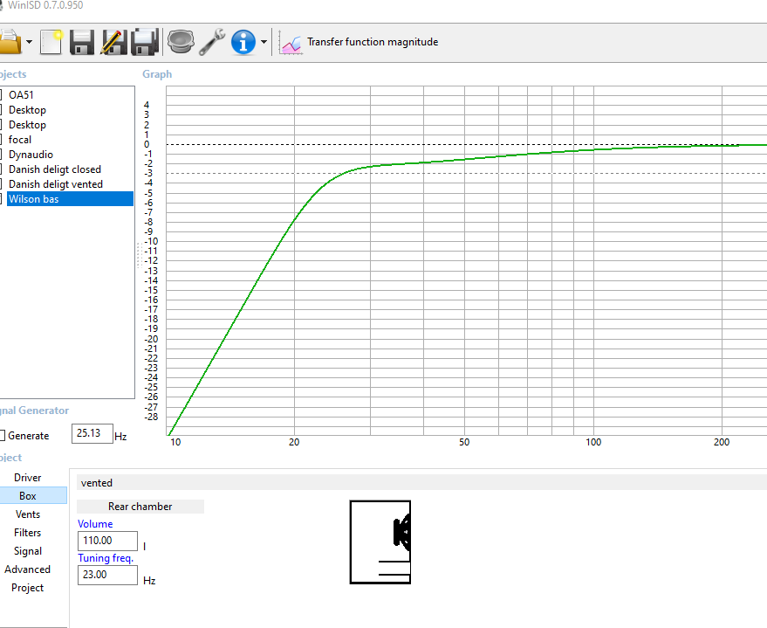Screen dimensions: 767x628
Task: Select focal in the projects list
Action: pos(19,140)
